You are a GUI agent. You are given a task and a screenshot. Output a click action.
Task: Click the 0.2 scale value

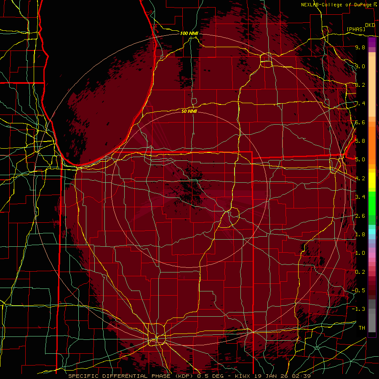360,272
